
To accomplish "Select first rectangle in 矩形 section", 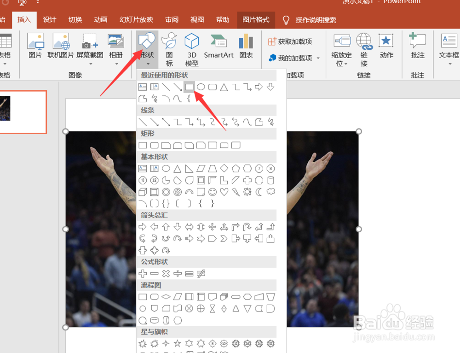I will click(x=143, y=145).
